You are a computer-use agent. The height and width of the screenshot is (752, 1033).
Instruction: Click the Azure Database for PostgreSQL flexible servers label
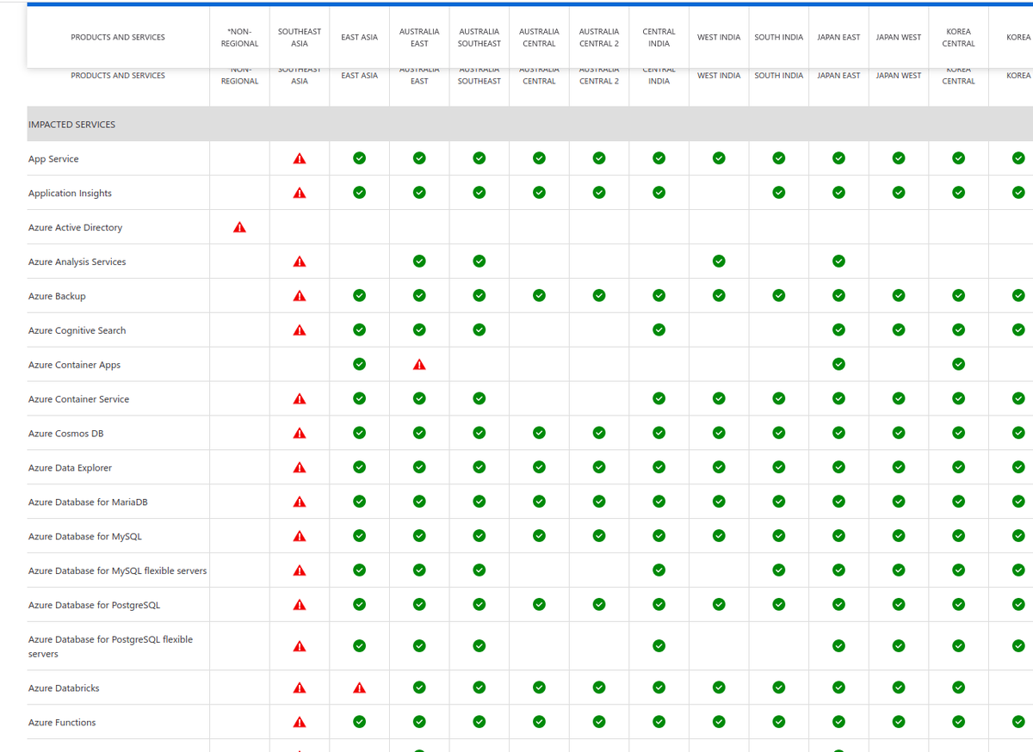tap(110, 647)
